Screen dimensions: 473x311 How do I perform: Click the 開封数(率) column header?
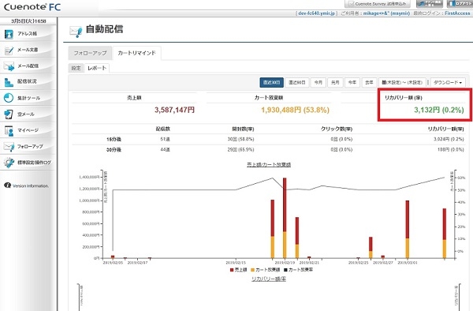coord(243,129)
